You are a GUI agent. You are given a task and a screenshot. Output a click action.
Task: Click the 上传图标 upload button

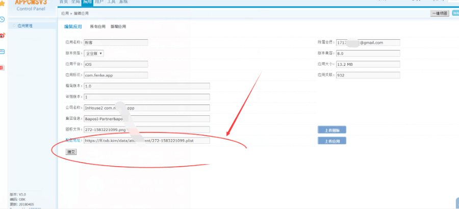(x=332, y=130)
